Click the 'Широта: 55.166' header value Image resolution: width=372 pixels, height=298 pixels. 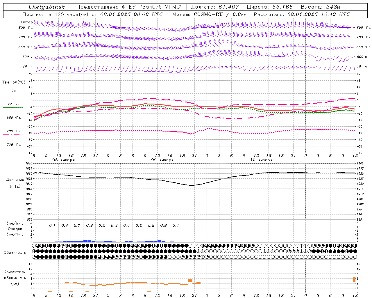pyautogui.click(x=270, y=7)
